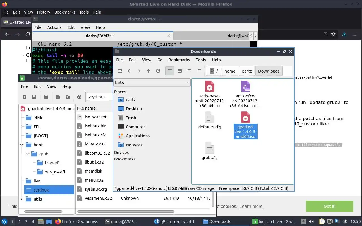Switch file manager to detailed list view

coord(199,71)
